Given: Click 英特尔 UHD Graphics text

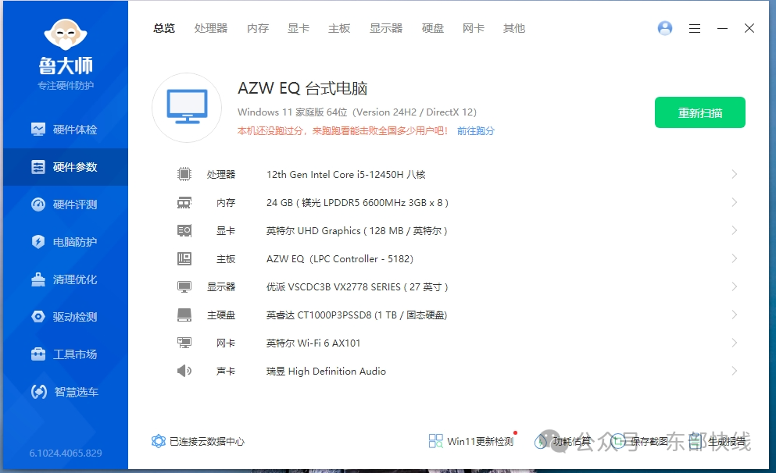Looking at the screenshot, I should (357, 231).
